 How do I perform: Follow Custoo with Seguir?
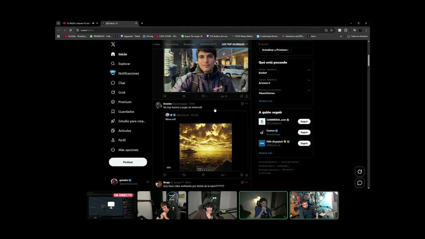[304, 132]
